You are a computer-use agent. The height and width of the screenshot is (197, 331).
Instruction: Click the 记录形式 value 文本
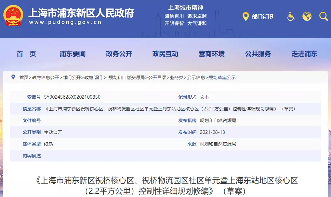204,97
